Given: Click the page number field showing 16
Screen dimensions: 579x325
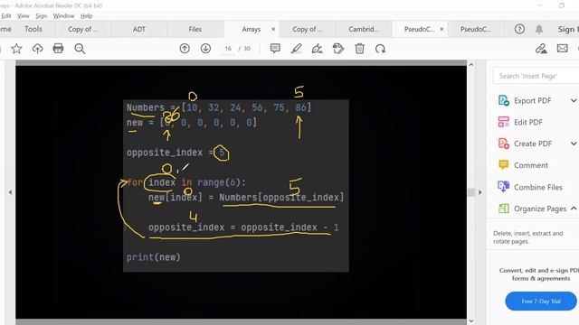Looking at the screenshot, I should click(x=228, y=49).
